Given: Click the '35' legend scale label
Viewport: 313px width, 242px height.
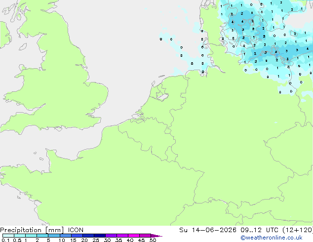Looking at the screenshot, I should tap(118, 240).
